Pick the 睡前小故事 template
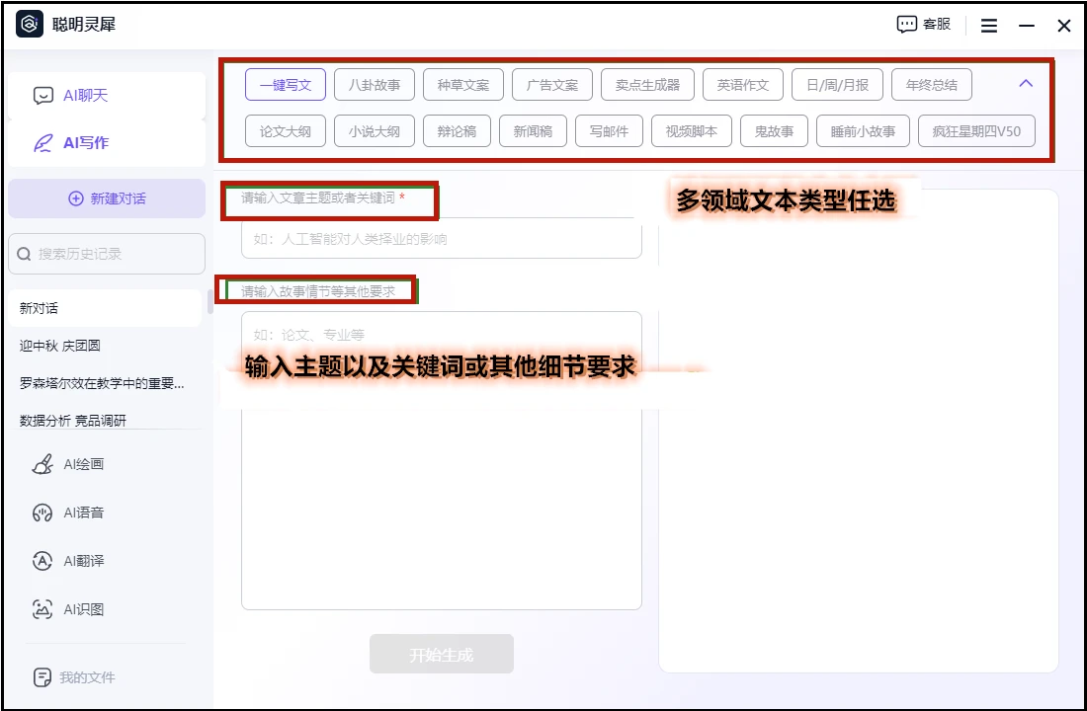1087x711 pixels. click(863, 131)
